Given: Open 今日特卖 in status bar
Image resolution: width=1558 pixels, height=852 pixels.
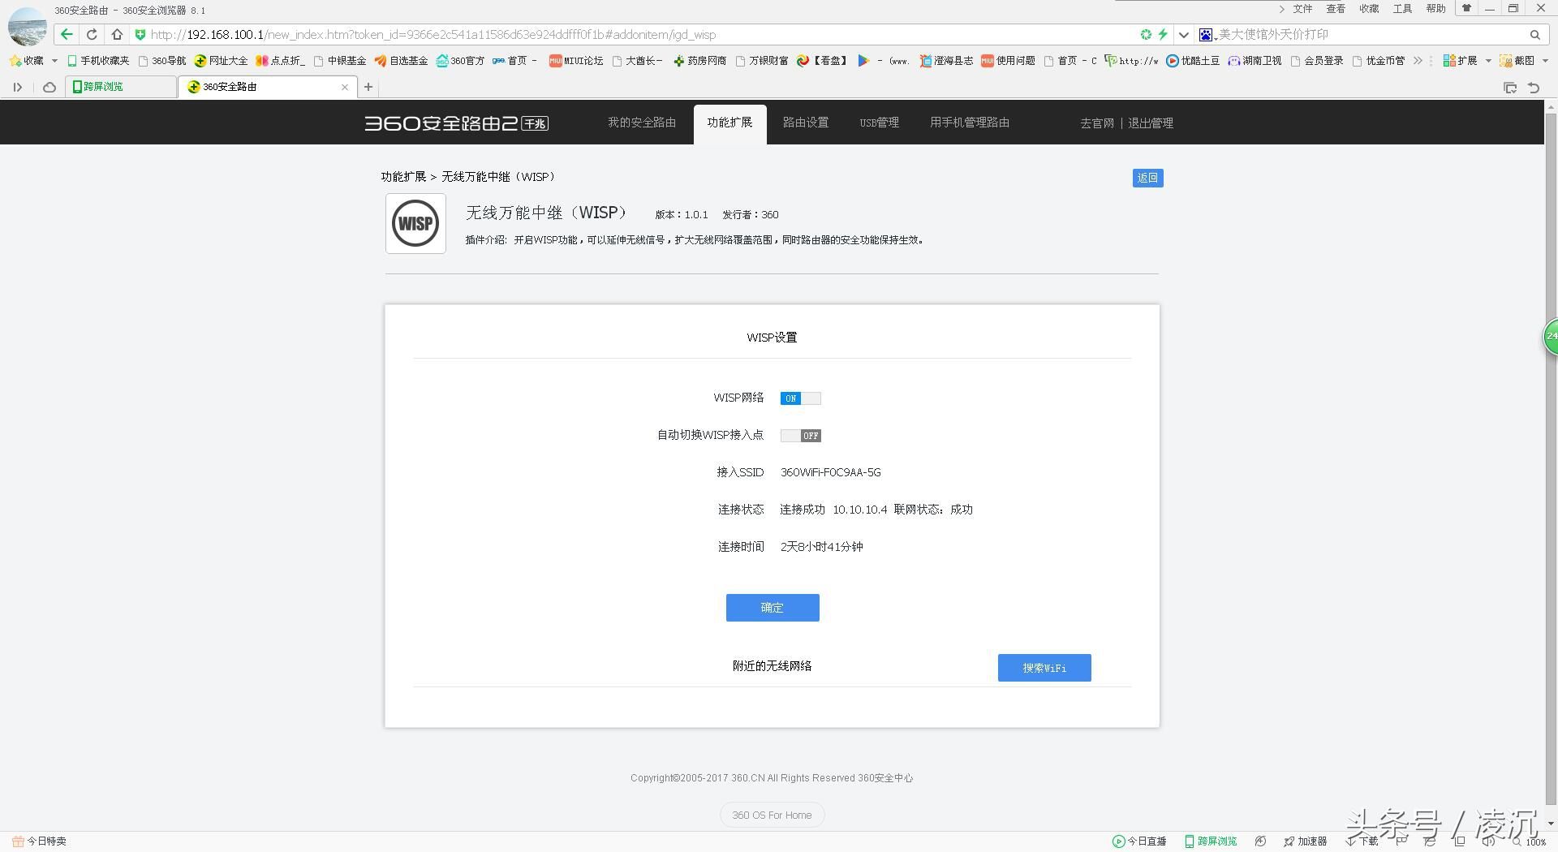Looking at the screenshot, I should coord(39,841).
